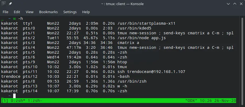The height and width of the screenshot is (107, 245).
Task: Click the "ODX" hostname in tmux status bar
Action: (x=191, y=101)
